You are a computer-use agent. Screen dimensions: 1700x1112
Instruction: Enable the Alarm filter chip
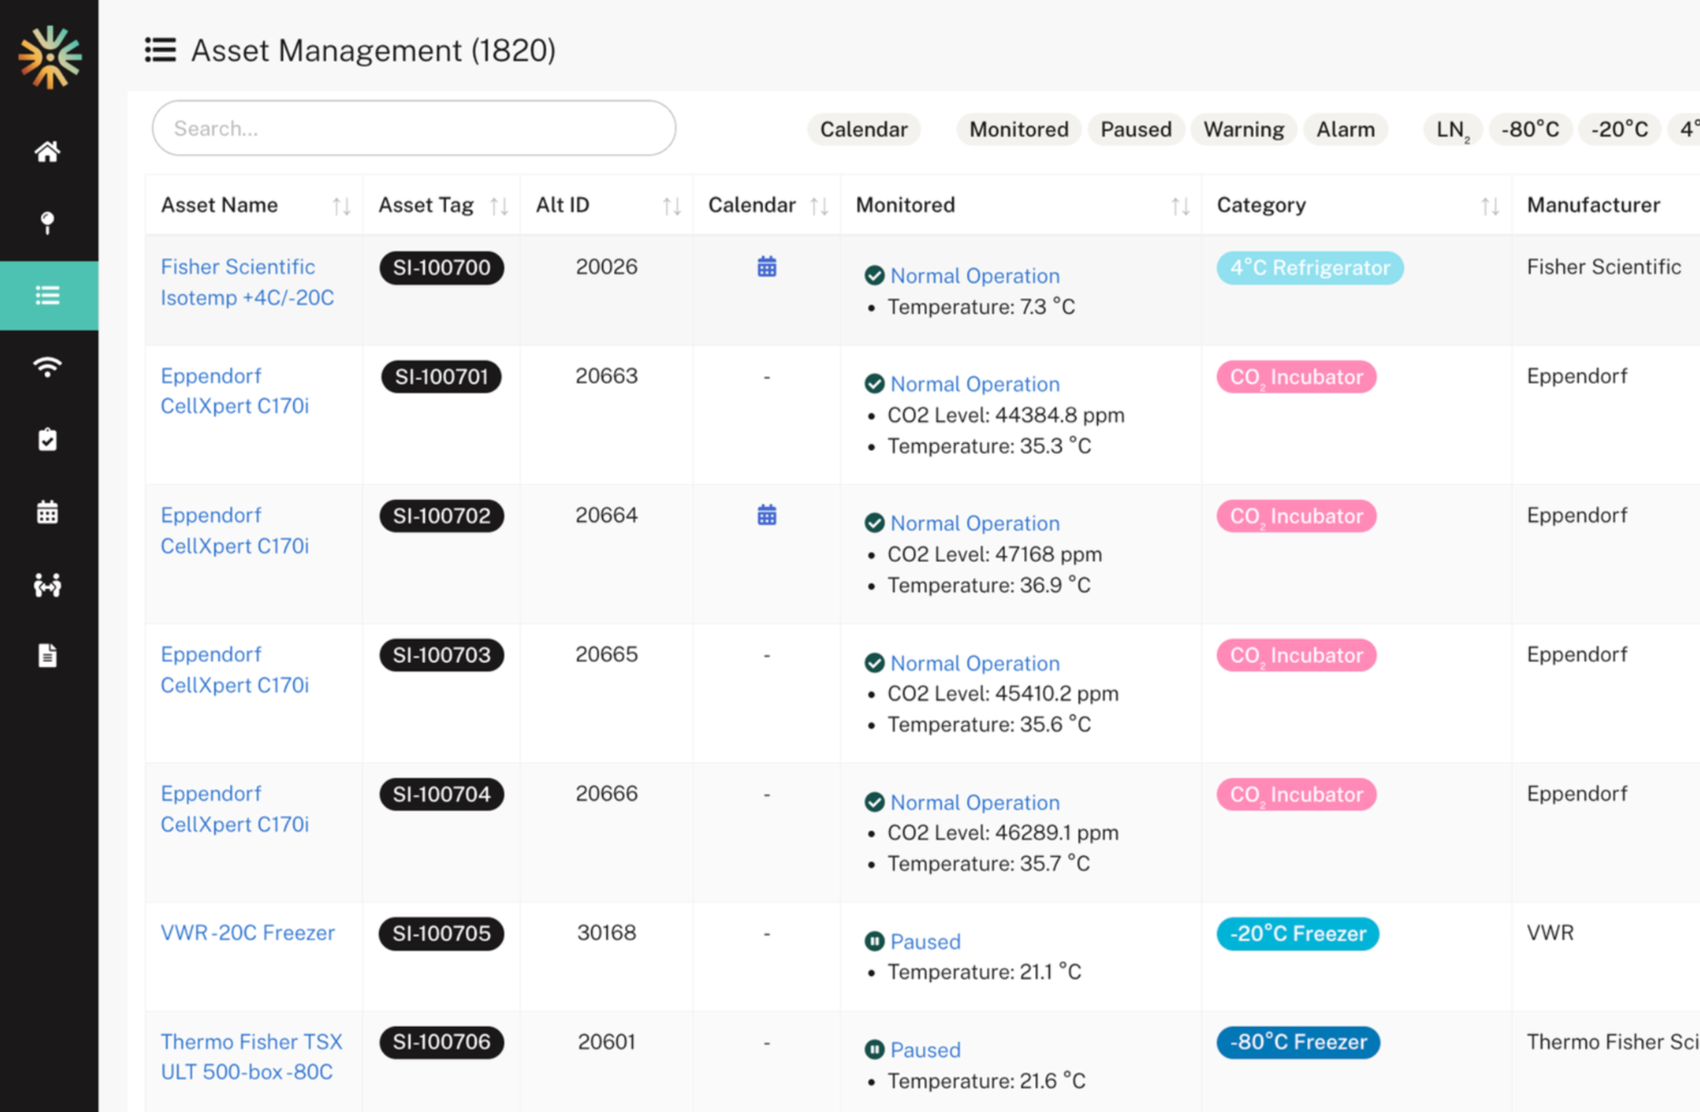[x=1345, y=129]
